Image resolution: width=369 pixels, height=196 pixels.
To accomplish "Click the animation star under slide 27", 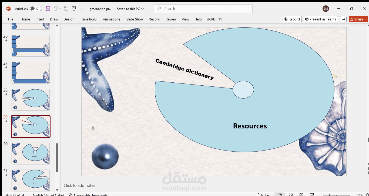I will coord(6,68).
